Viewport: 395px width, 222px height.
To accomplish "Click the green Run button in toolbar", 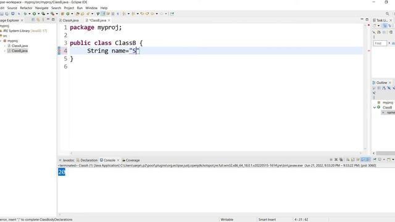I will tap(34, 14).
